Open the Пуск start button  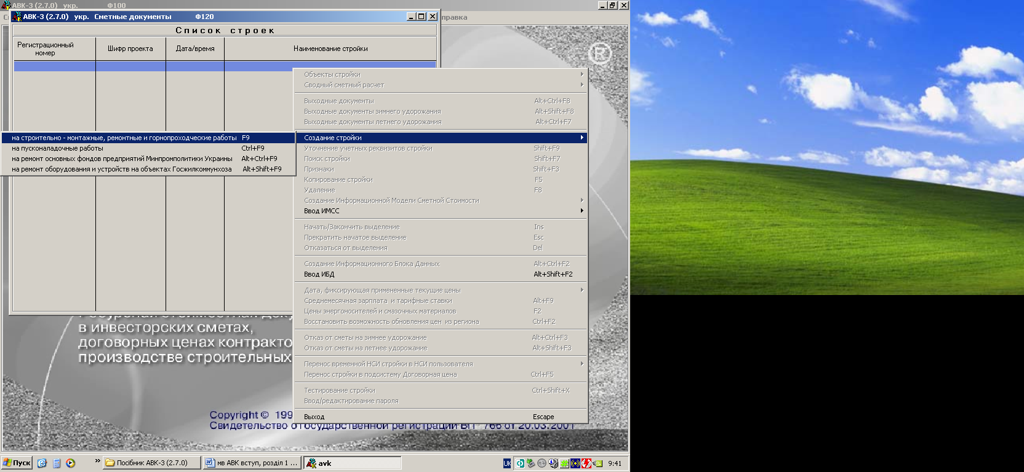17,463
